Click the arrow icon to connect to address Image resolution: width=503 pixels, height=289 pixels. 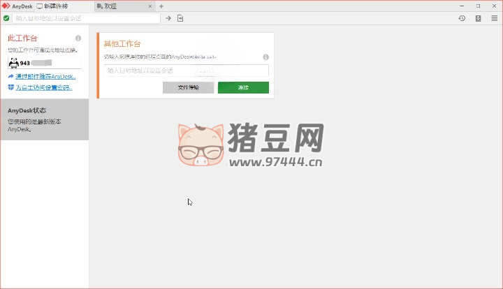(168, 18)
